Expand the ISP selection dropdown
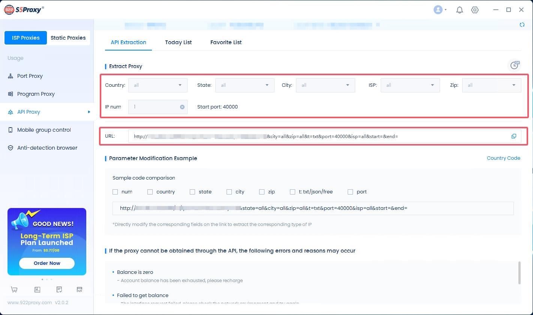Screen dimensions: 533x315 [410, 85]
